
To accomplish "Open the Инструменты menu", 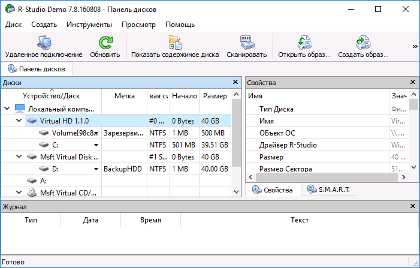I will tap(89, 25).
